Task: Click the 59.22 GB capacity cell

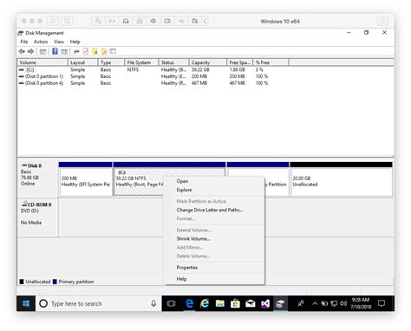Action: pyautogui.click(x=200, y=69)
